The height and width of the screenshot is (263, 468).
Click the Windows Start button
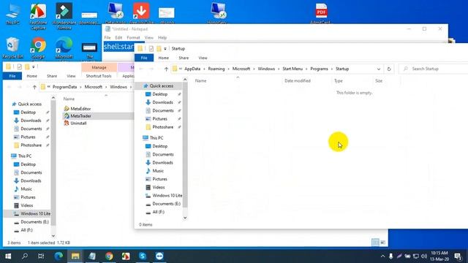click(x=8, y=256)
